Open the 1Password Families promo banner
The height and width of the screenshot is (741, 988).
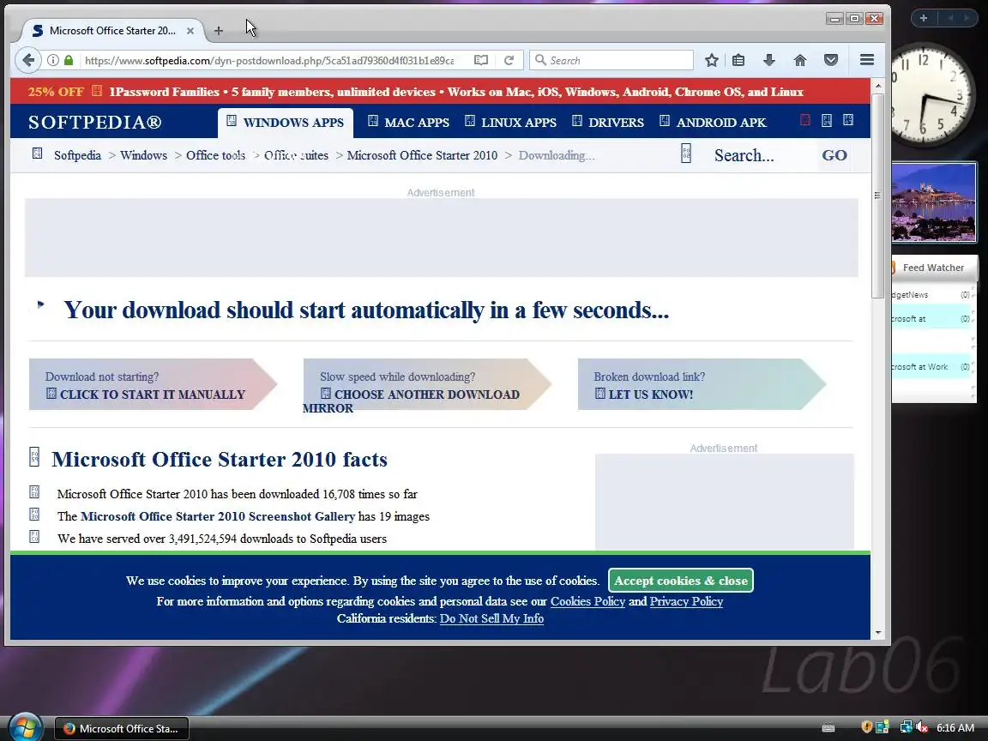440,92
